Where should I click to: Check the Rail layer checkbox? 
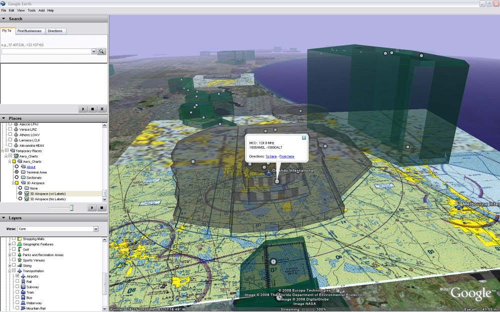coord(17,281)
